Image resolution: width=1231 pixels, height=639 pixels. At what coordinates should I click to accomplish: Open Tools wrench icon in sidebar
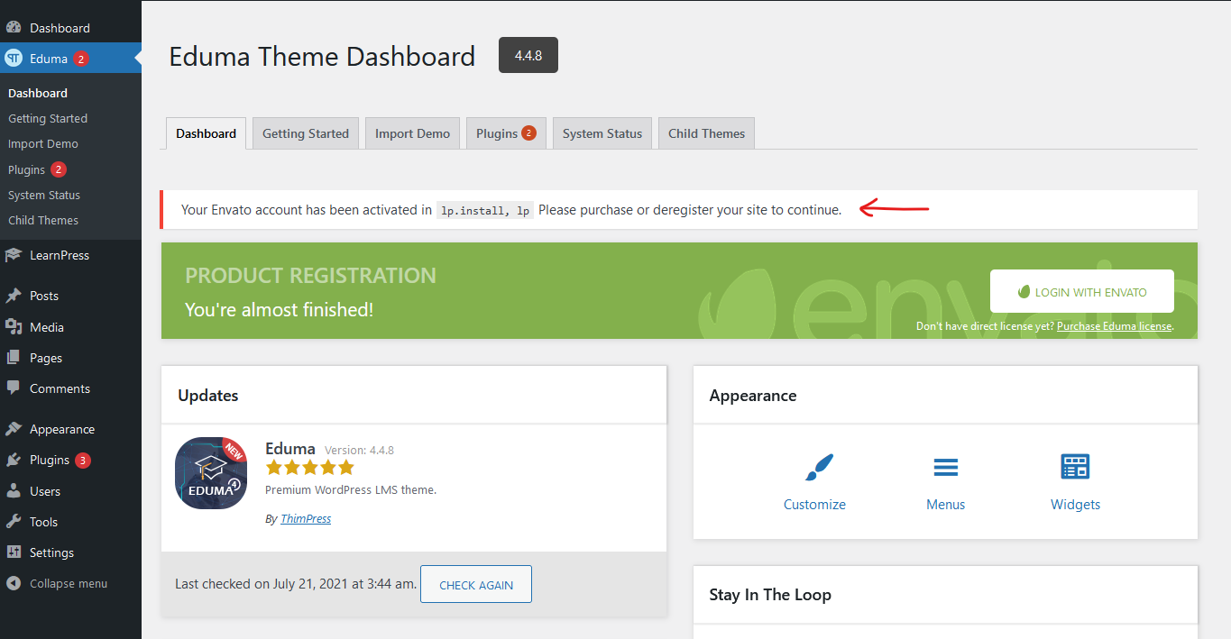click(x=14, y=522)
